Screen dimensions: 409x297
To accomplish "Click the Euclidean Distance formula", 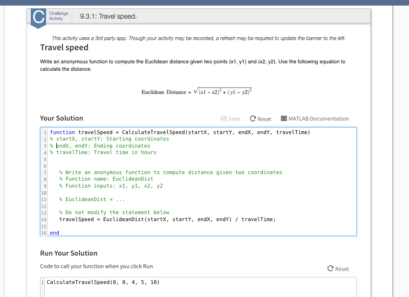I will (197, 92).
